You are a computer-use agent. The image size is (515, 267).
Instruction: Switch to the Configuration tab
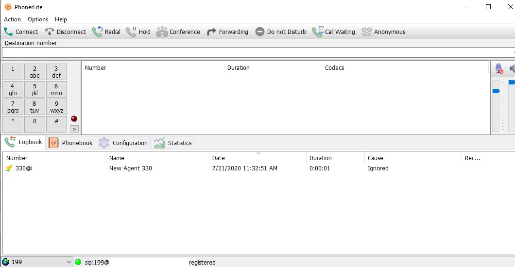click(x=123, y=143)
